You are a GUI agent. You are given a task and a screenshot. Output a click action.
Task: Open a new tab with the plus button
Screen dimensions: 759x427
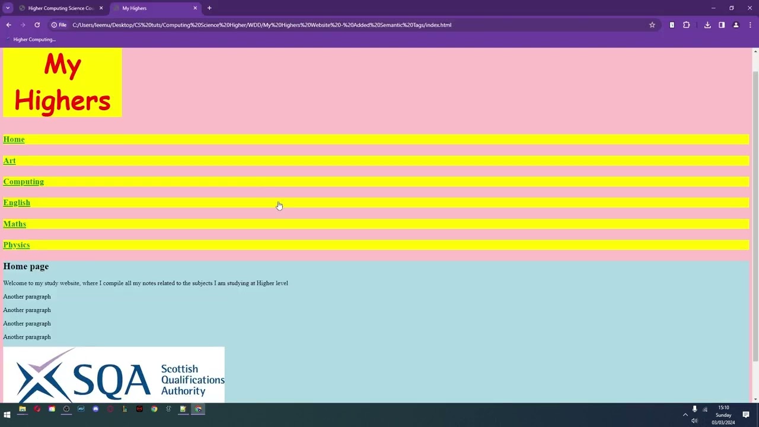point(209,8)
